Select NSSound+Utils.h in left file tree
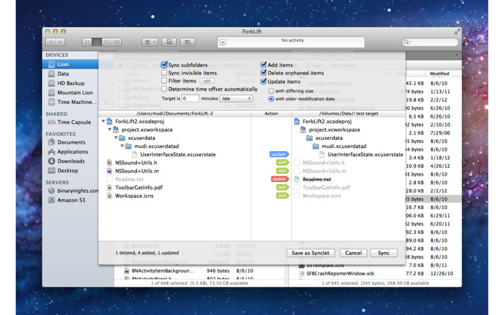Viewport: 504px width, 315px height. pyautogui.click(x=137, y=163)
